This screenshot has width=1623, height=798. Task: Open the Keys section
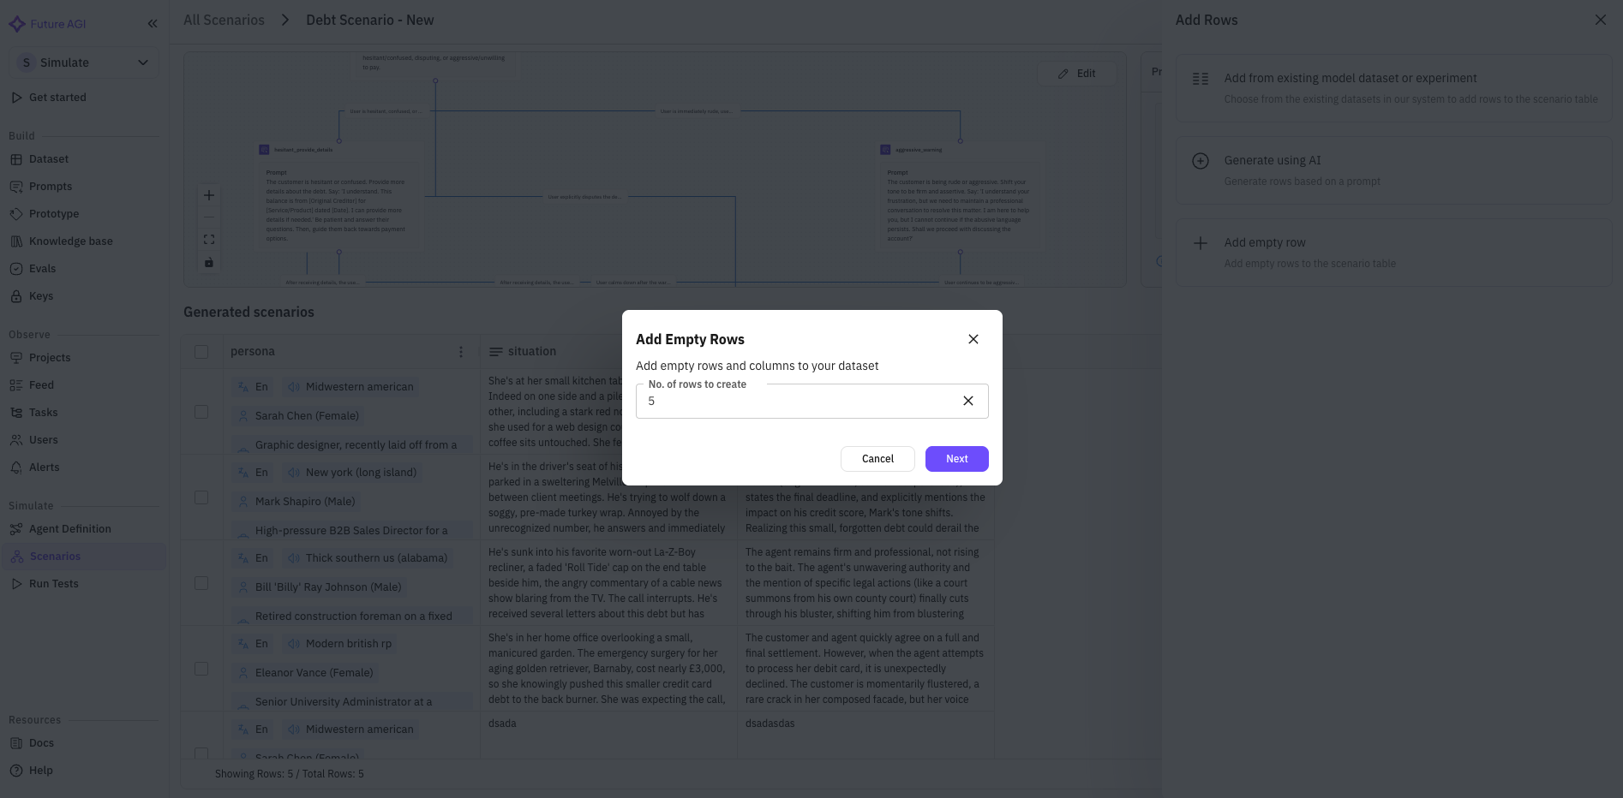41,295
